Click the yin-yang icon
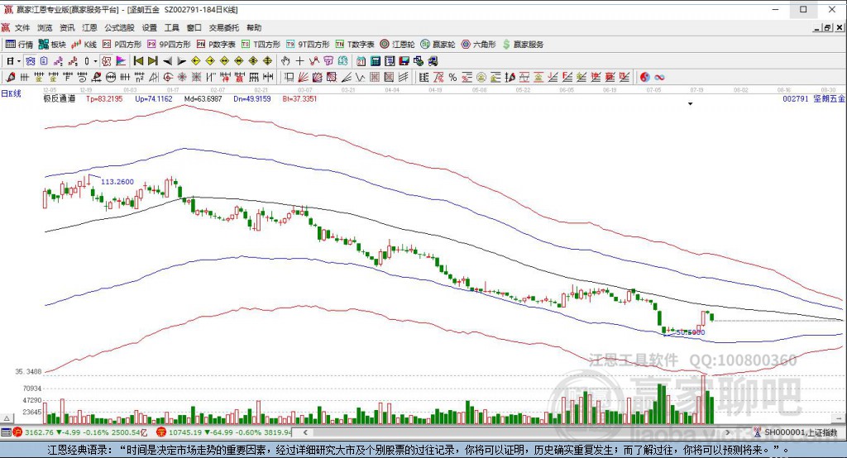The height and width of the screenshot is (458, 847). (x=645, y=77)
